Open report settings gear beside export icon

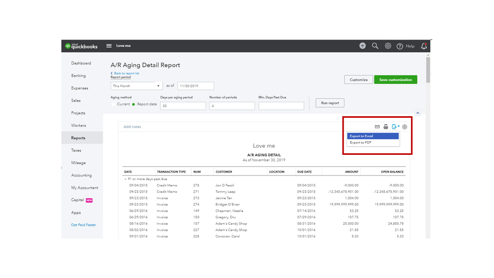404,127
